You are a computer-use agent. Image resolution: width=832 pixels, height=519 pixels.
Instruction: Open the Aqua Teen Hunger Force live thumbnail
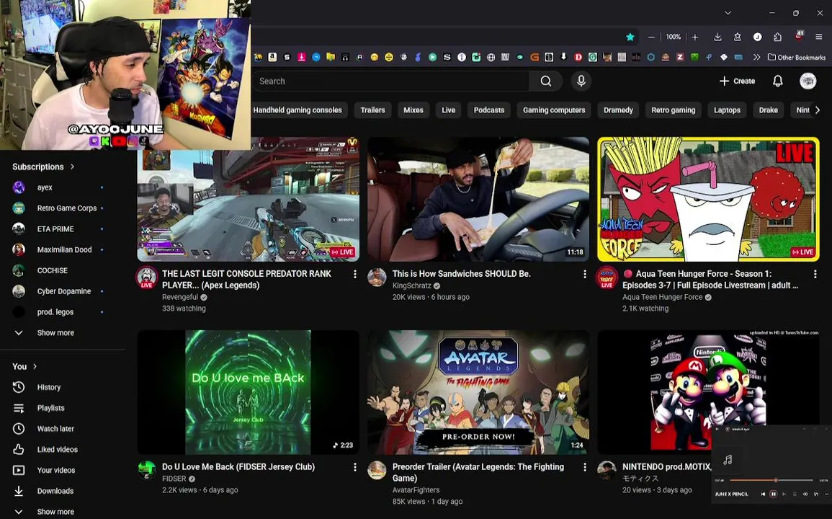(708, 199)
